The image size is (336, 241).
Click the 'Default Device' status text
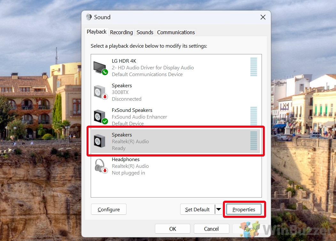pyautogui.click(x=128, y=123)
